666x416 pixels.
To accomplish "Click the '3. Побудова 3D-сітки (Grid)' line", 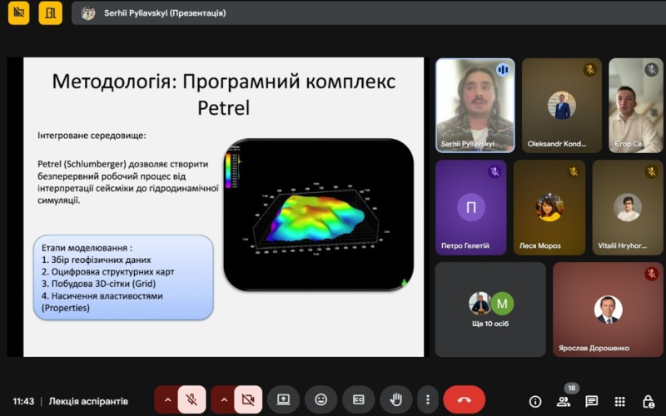I will pos(98,284).
